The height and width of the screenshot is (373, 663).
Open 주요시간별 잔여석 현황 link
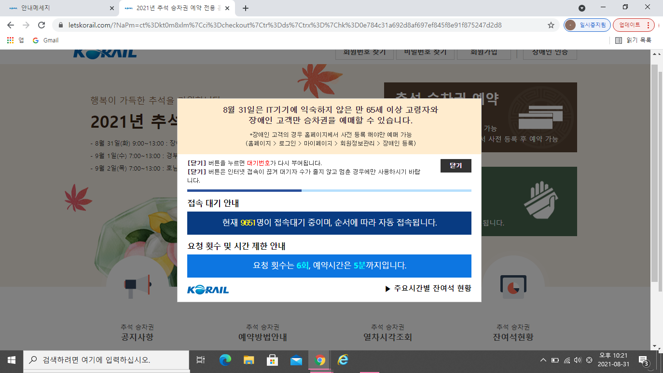pyautogui.click(x=428, y=288)
